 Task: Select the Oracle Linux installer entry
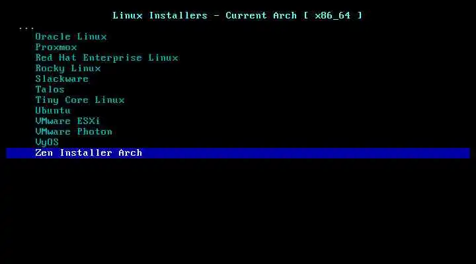pos(71,37)
